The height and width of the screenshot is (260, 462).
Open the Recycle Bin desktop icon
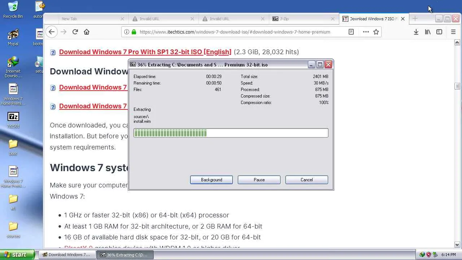pos(13,10)
